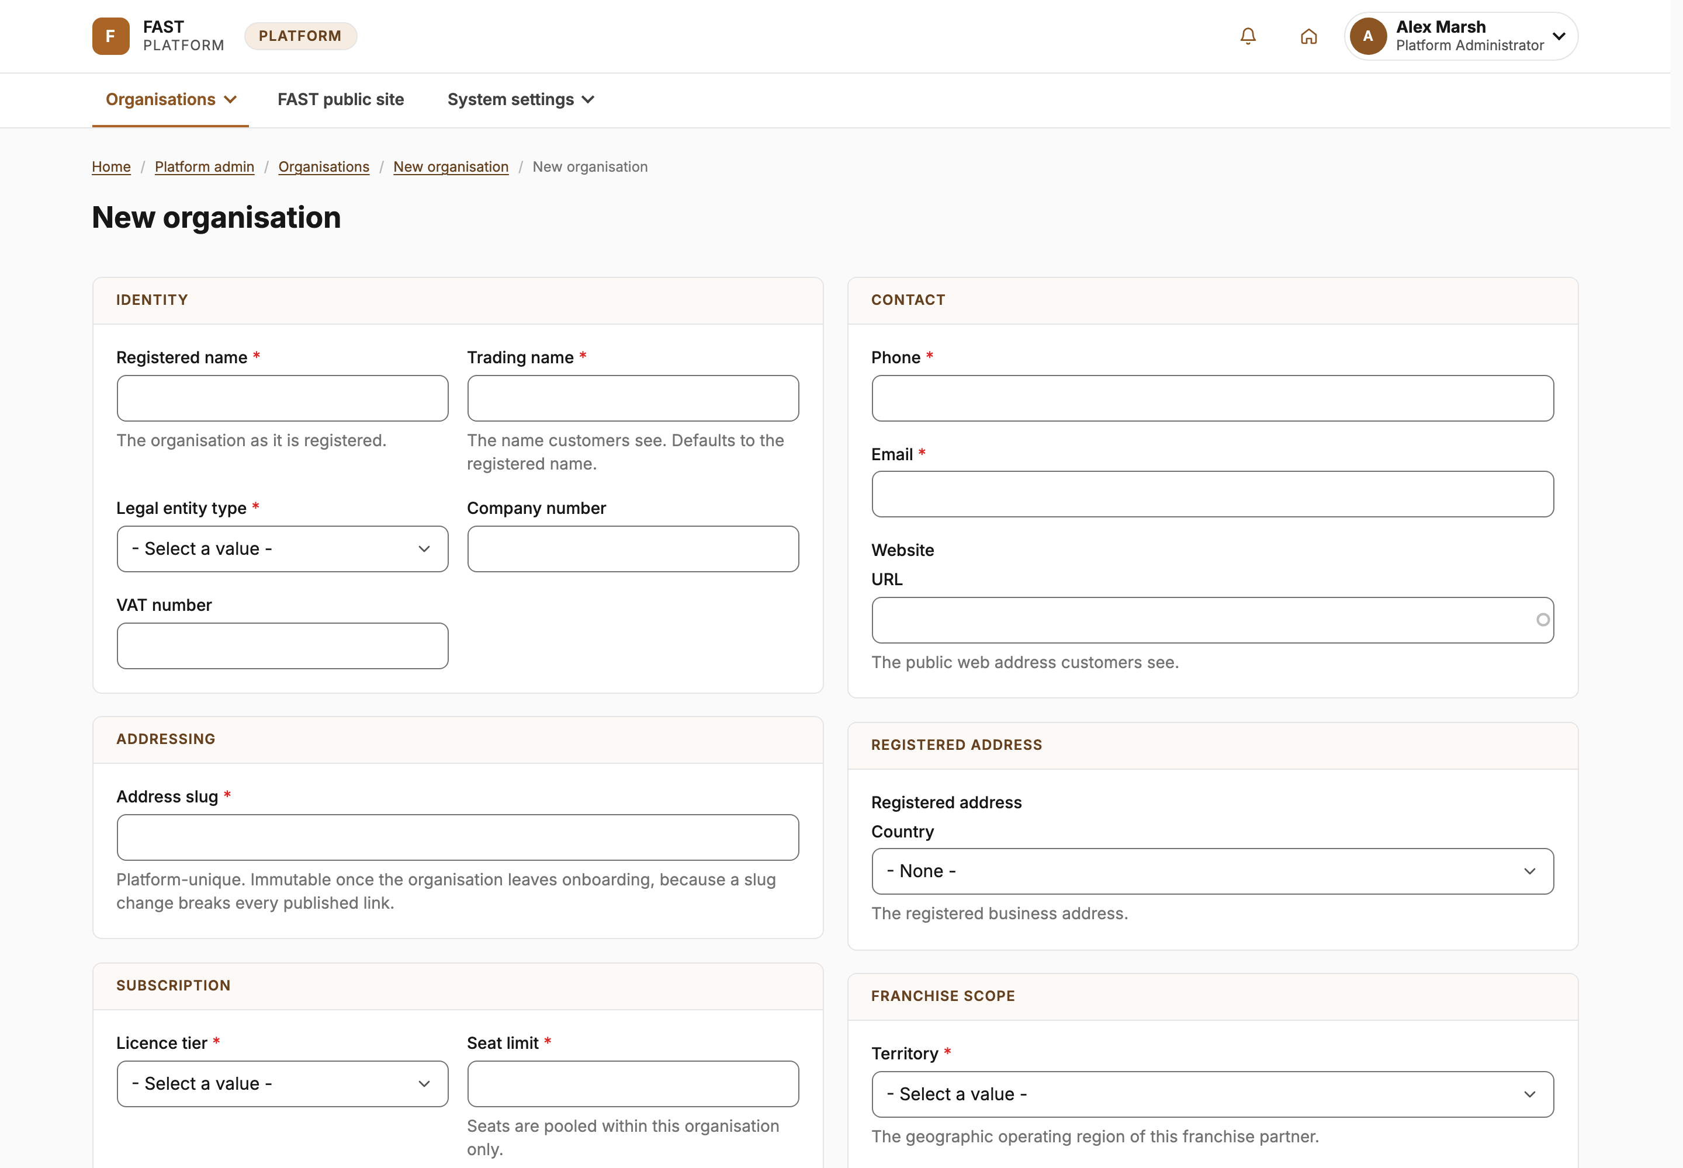The image size is (1683, 1168).
Task: Open the Licence tier dropdown
Action: coord(283,1084)
